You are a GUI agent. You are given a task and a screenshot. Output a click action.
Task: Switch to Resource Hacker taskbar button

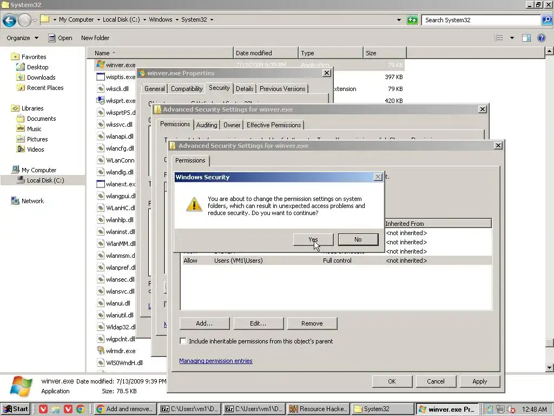coord(319,409)
